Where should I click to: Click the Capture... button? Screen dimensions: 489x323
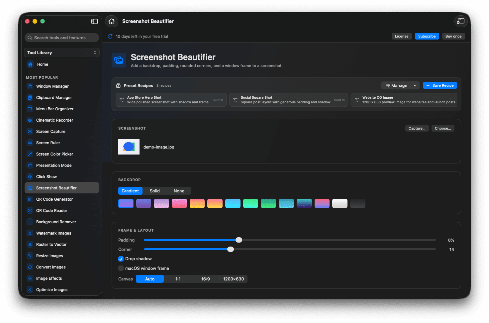coord(417,128)
